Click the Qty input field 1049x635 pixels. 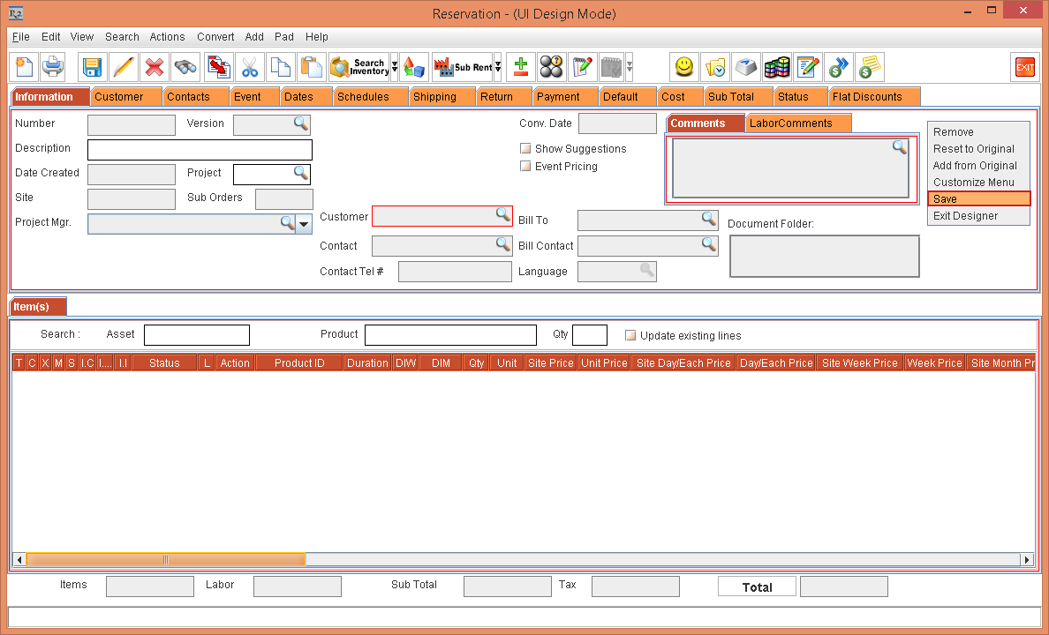(x=589, y=335)
